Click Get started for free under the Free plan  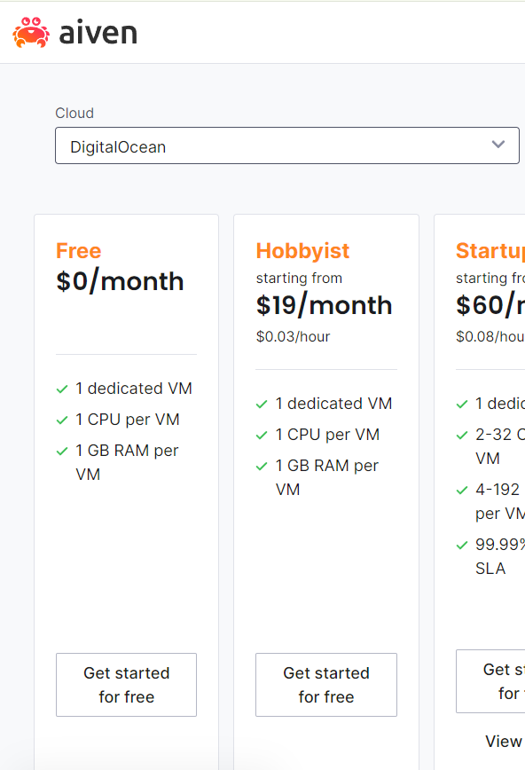click(126, 685)
